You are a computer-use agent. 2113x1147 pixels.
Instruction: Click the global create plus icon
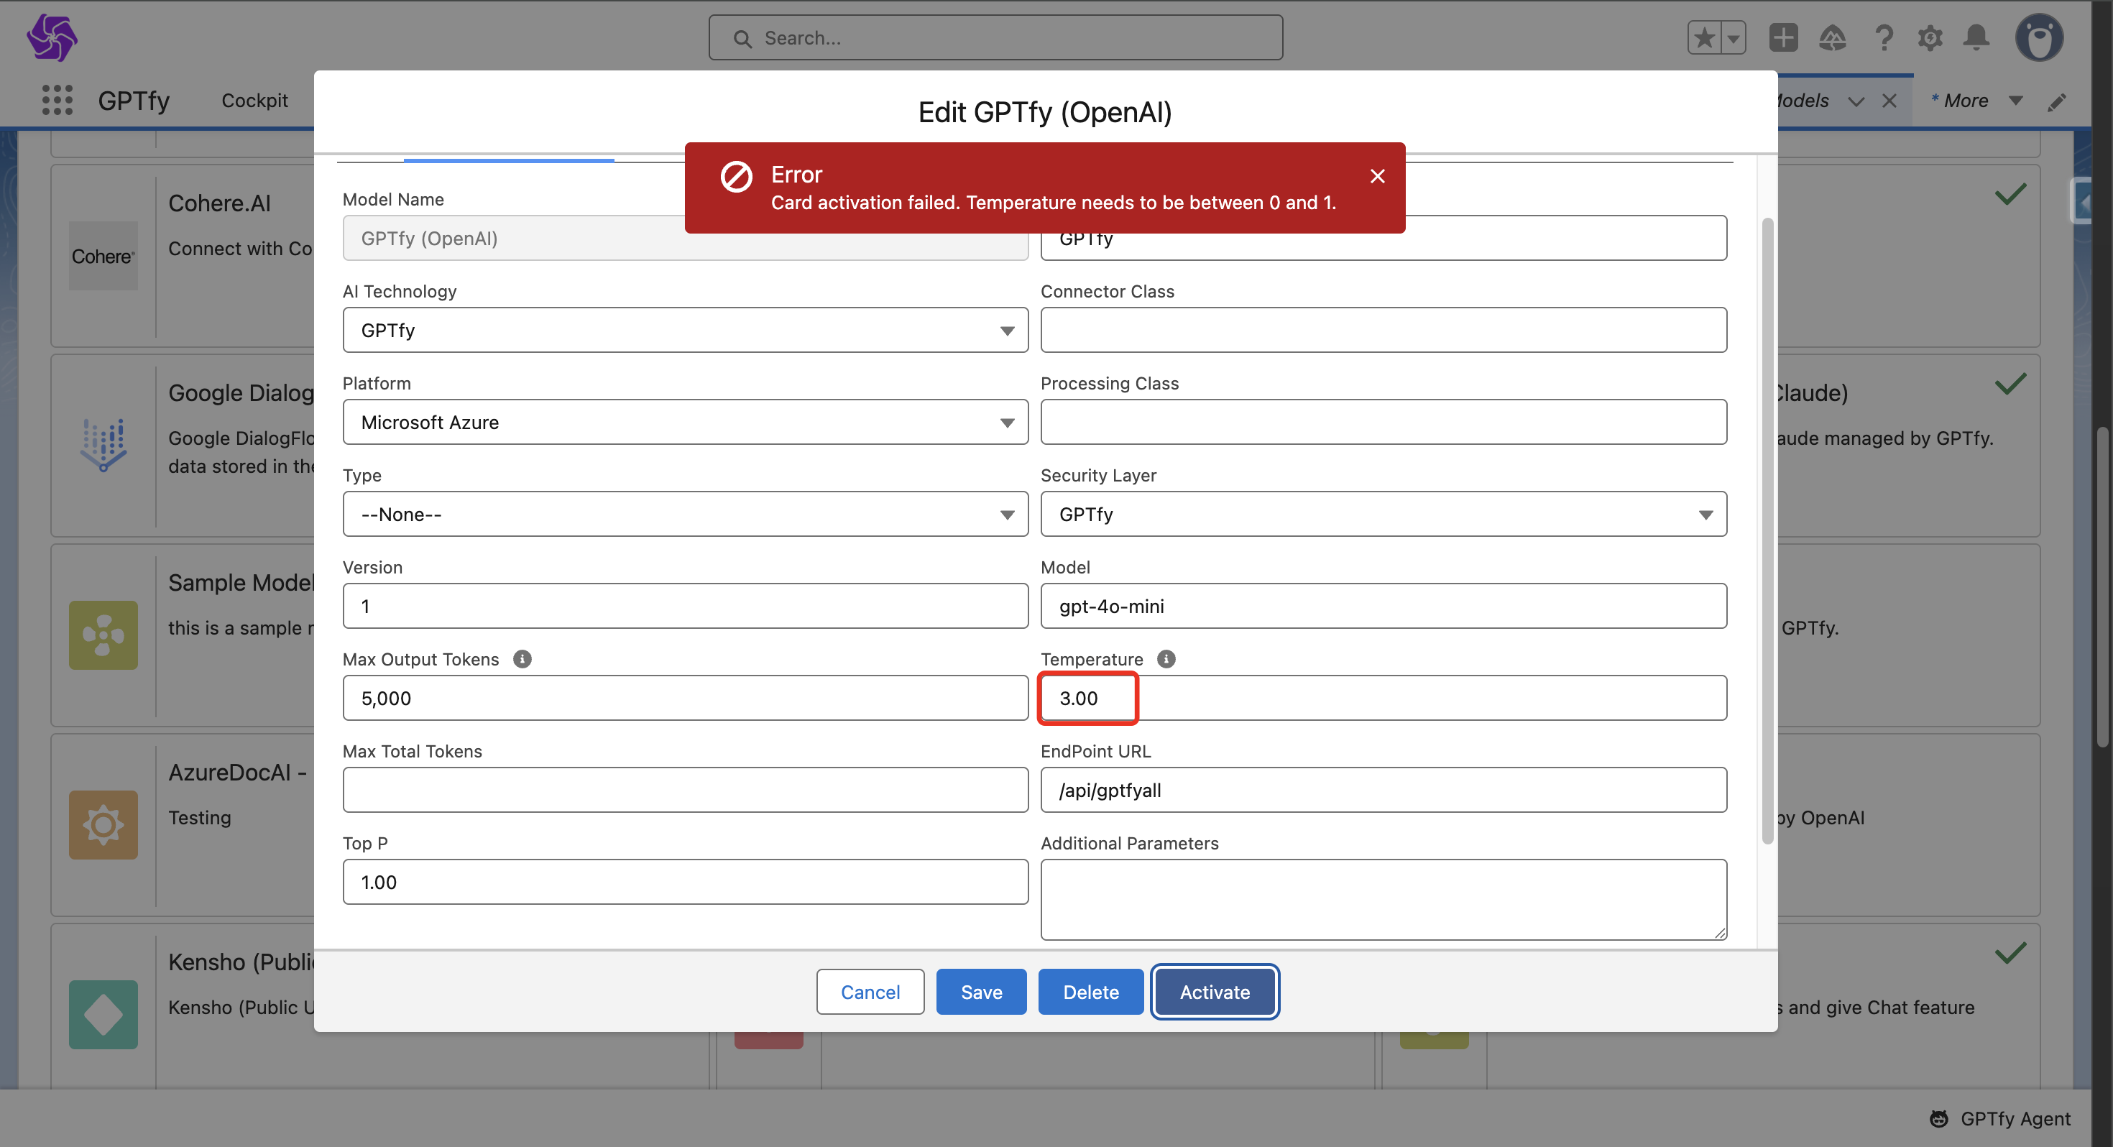[1783, 38]
